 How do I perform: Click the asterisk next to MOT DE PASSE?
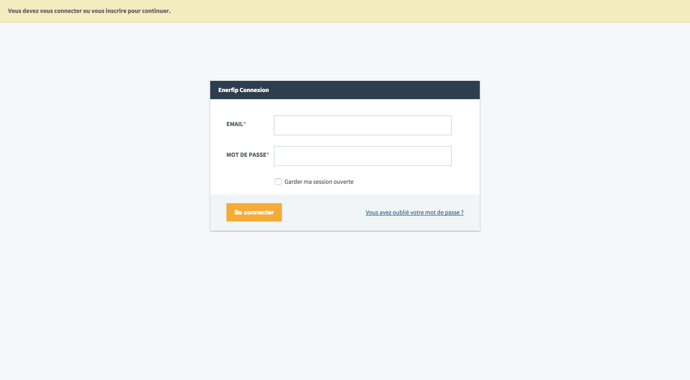point(268,154)
